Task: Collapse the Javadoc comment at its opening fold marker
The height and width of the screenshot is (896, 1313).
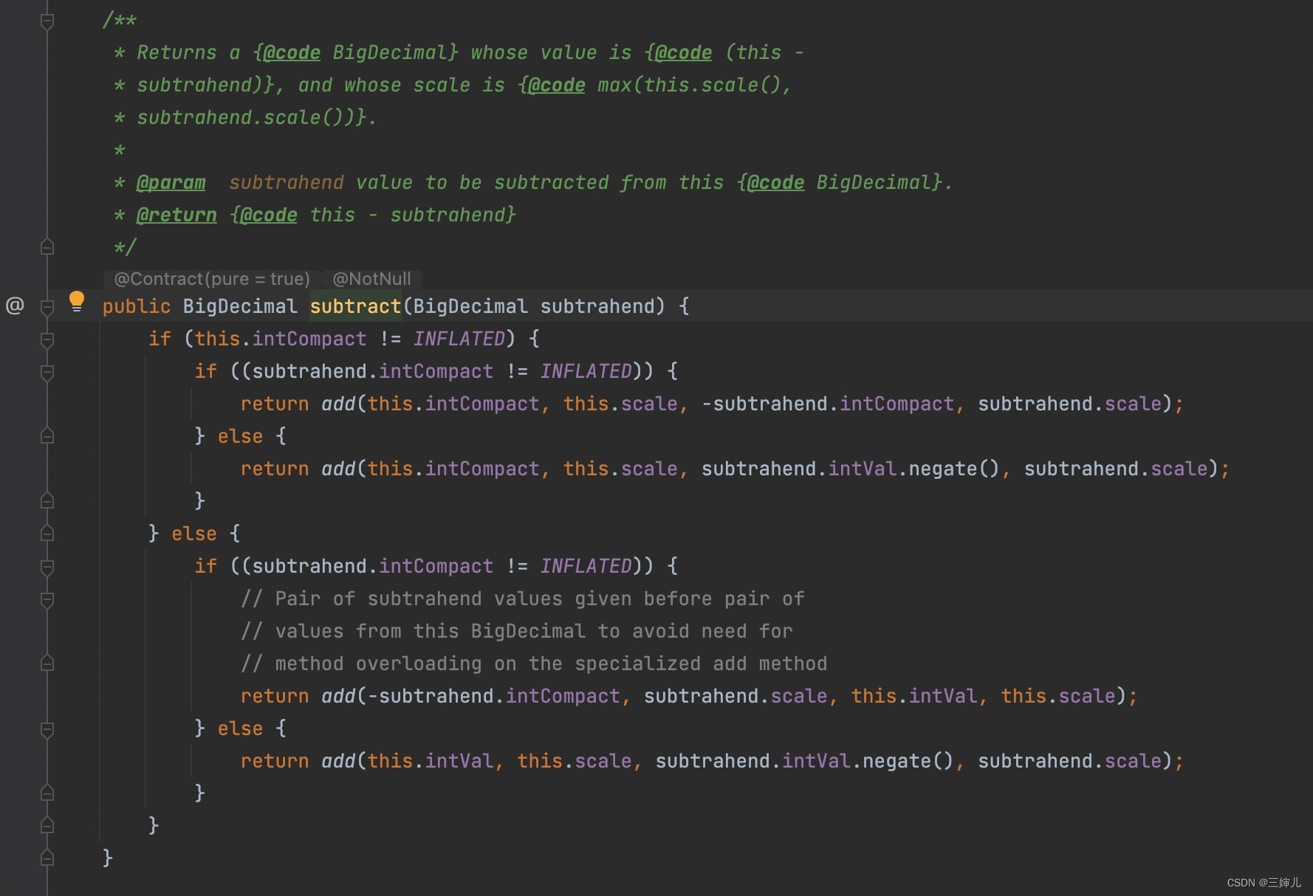Action: [47, 21]
